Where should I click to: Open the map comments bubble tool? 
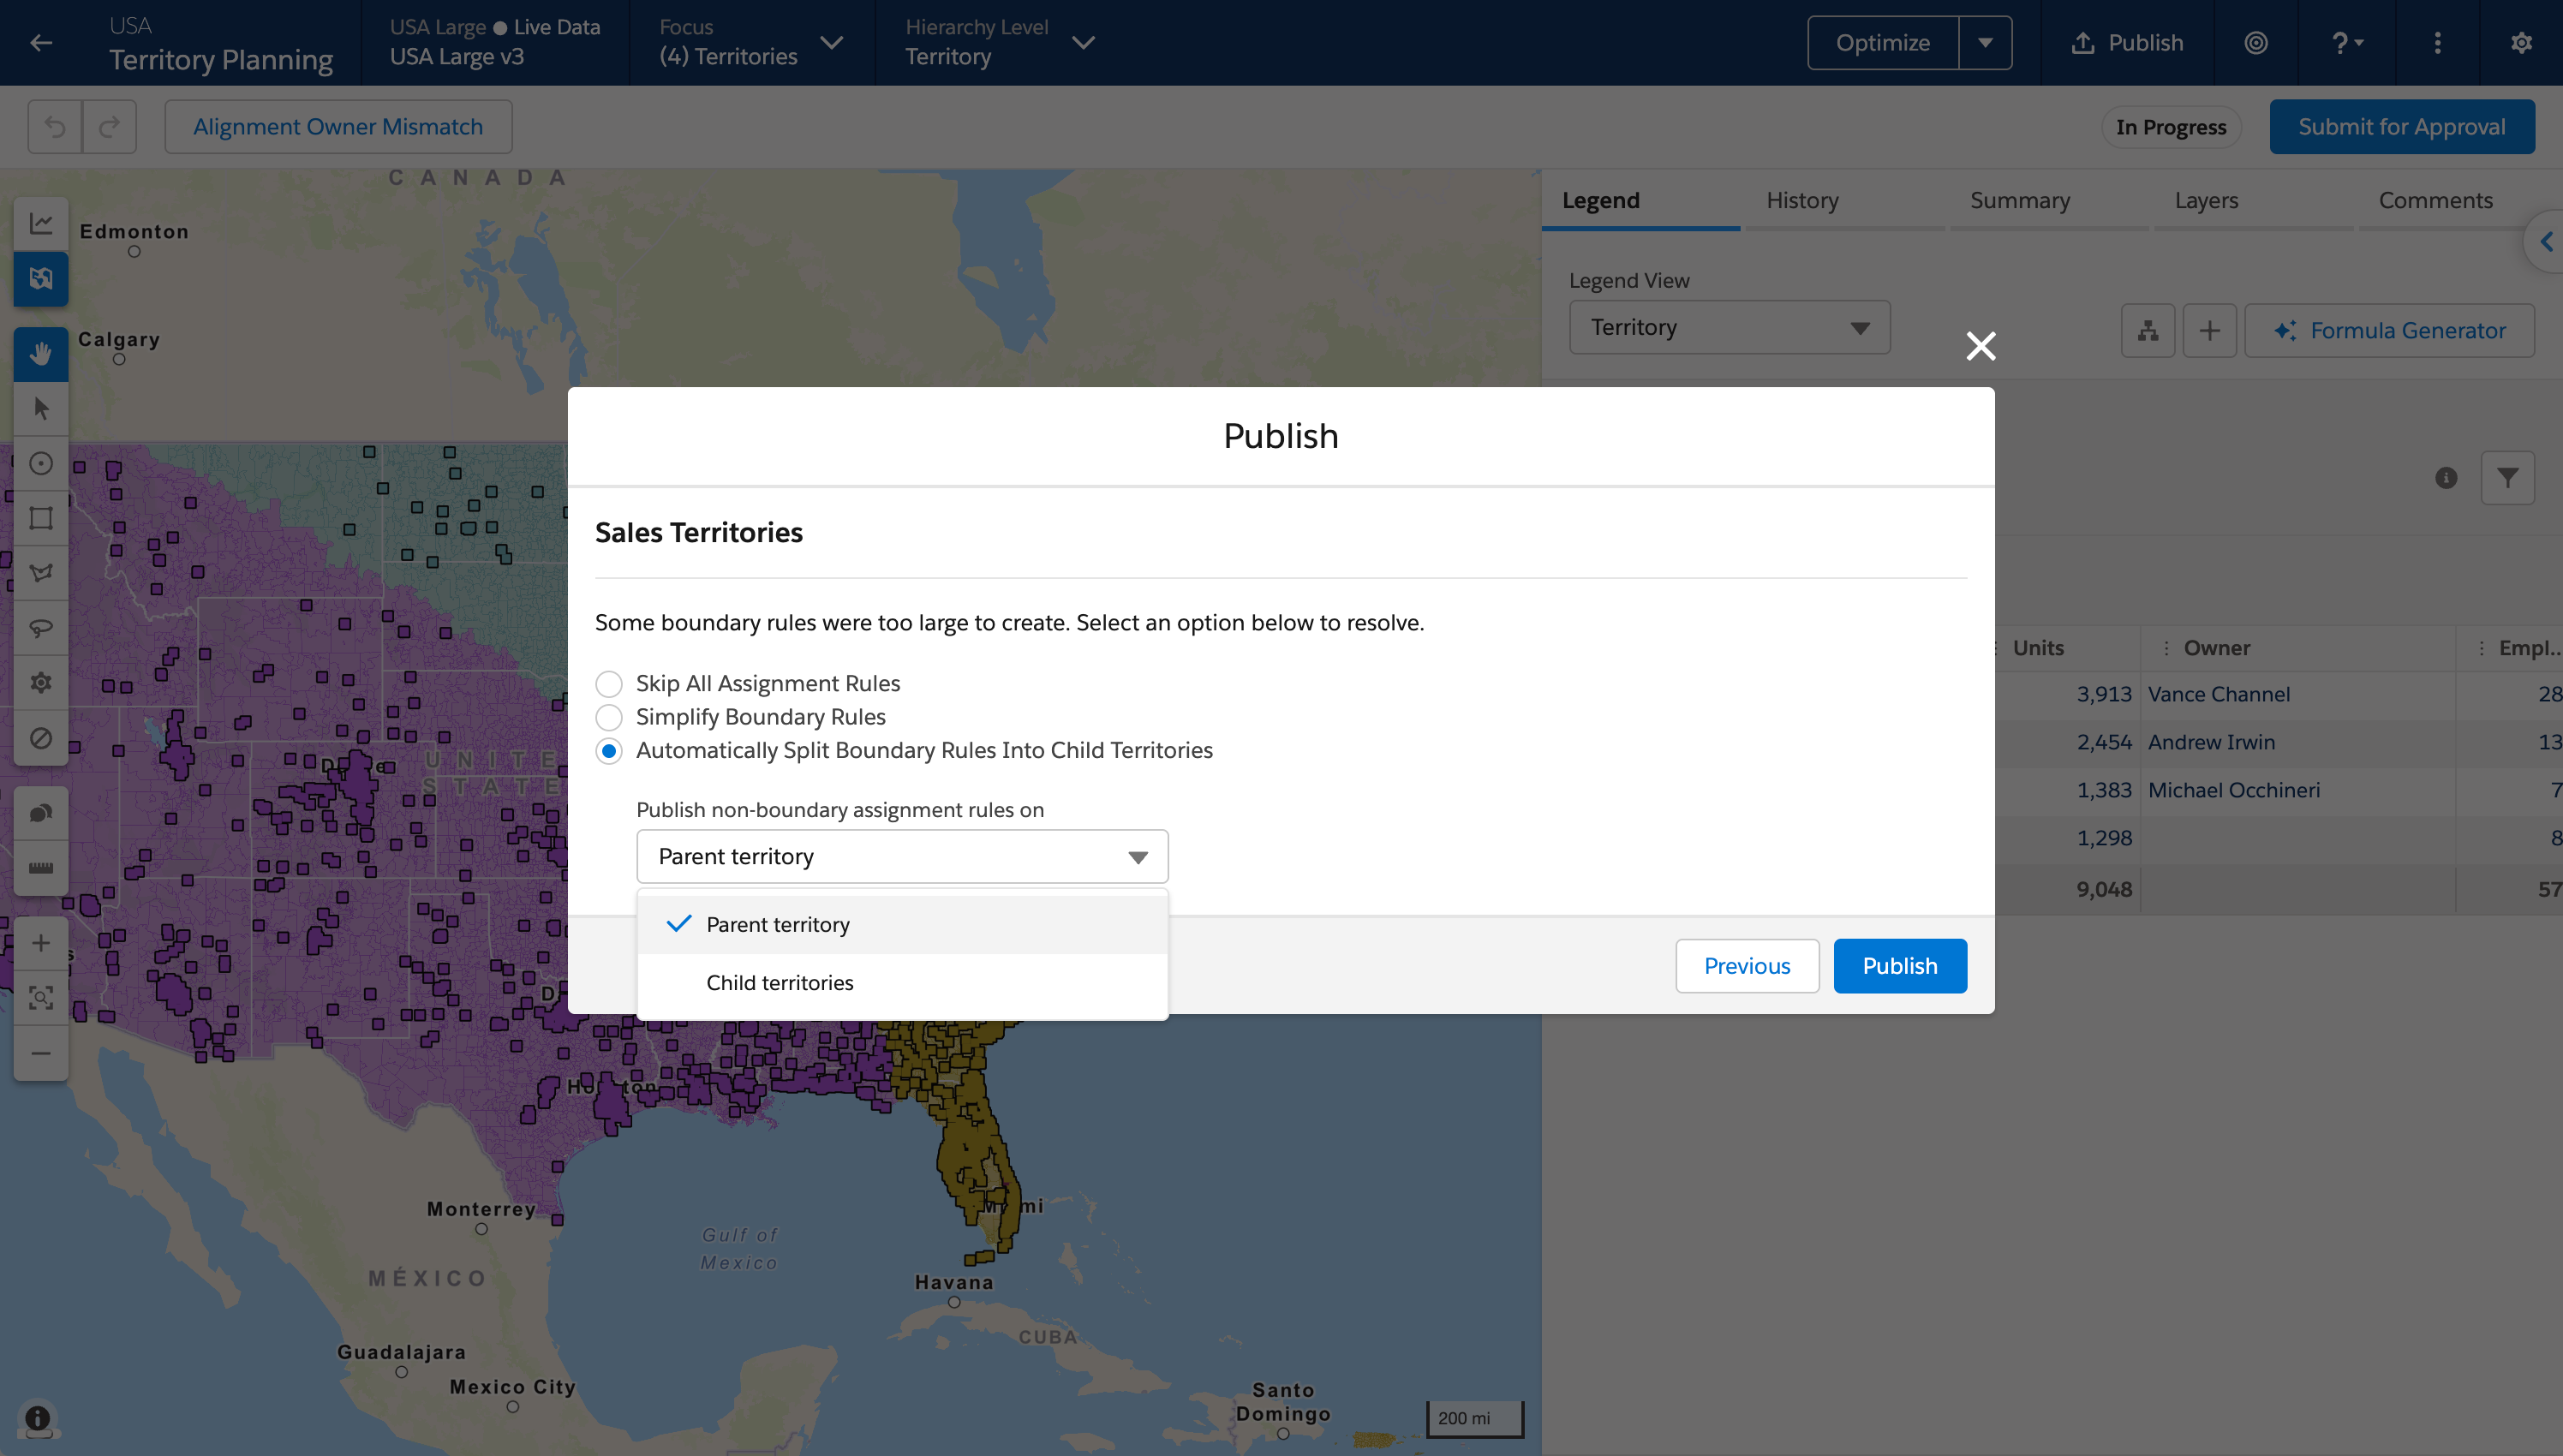[x=41, y=814]
